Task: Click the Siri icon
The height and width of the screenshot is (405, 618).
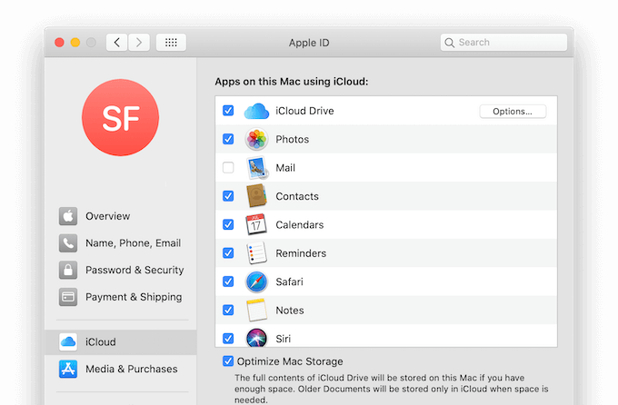Action: click(256, 338)
